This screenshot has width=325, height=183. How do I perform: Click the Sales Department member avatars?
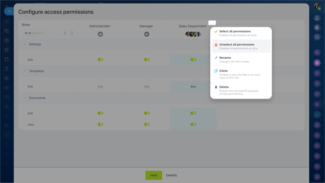coord(193,34)
